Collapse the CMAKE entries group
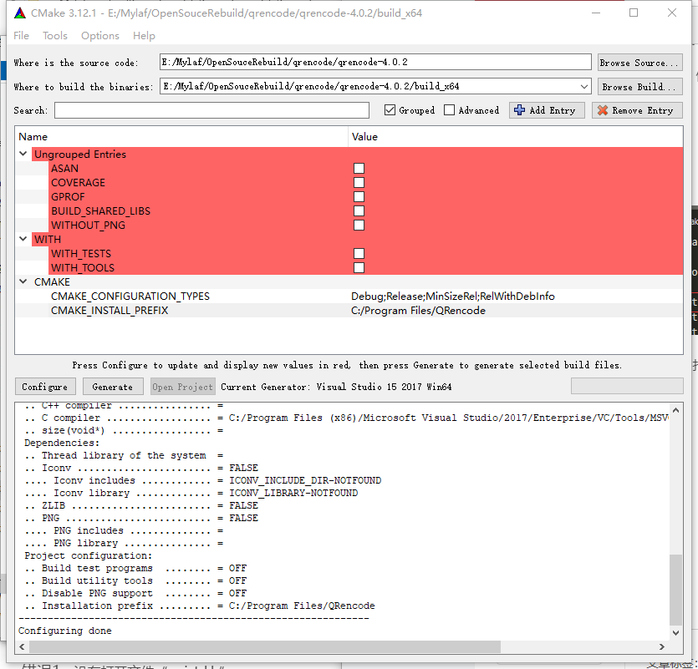Viewport: 698px width, 669px height. click(23, 281)
